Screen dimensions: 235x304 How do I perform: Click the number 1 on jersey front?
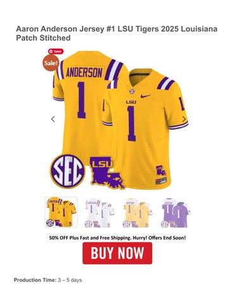(132, 123)
